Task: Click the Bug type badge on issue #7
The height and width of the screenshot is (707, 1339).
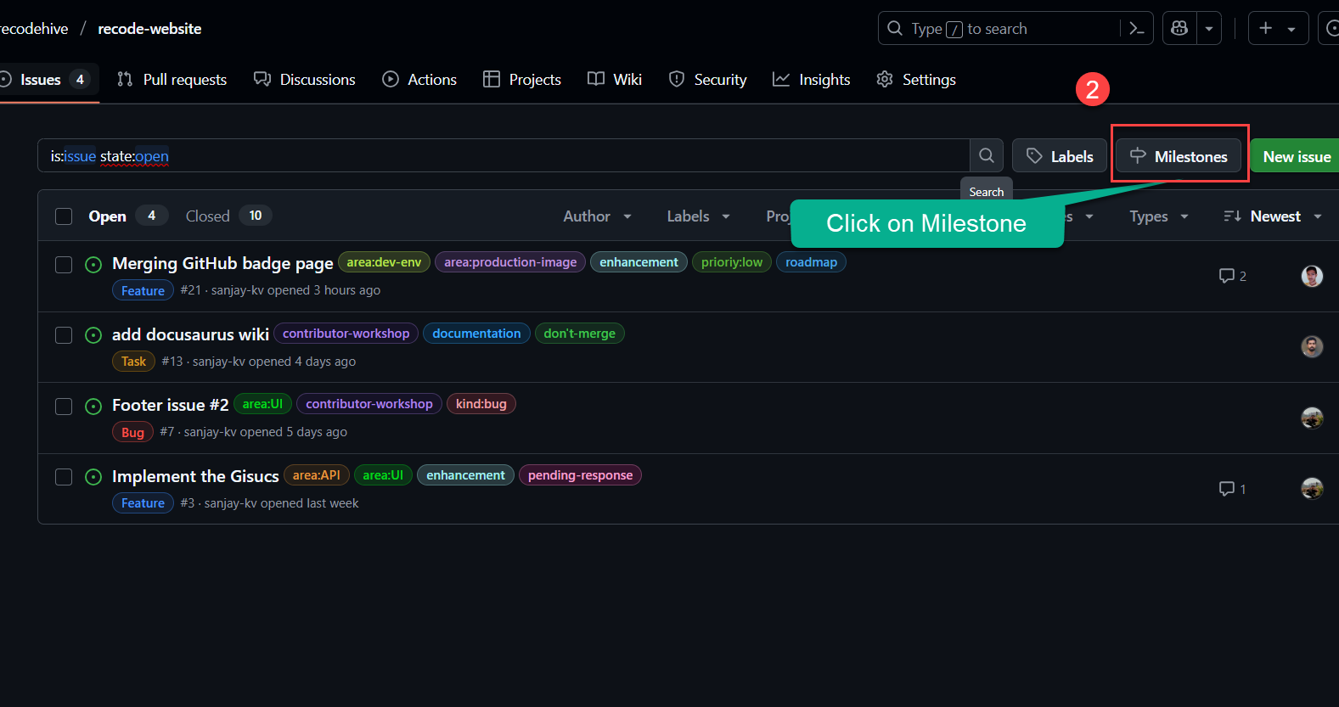Action: [x=132, y=432]
